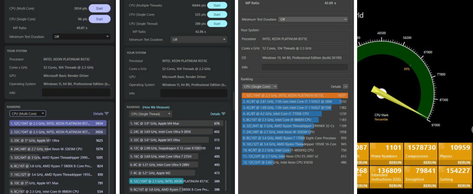The width and height of the screenshot is (473, 194).
Task: Select Threadripper 1950X row scoring 945
Action: [295, 144]
